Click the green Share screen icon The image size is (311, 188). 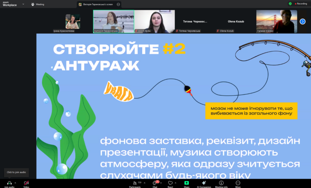pyautogui.click(x=186, y=183)
